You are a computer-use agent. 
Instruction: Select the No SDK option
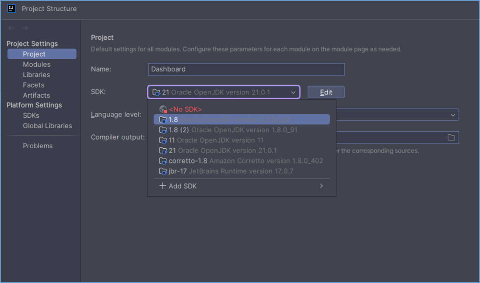tap(242, 109)
